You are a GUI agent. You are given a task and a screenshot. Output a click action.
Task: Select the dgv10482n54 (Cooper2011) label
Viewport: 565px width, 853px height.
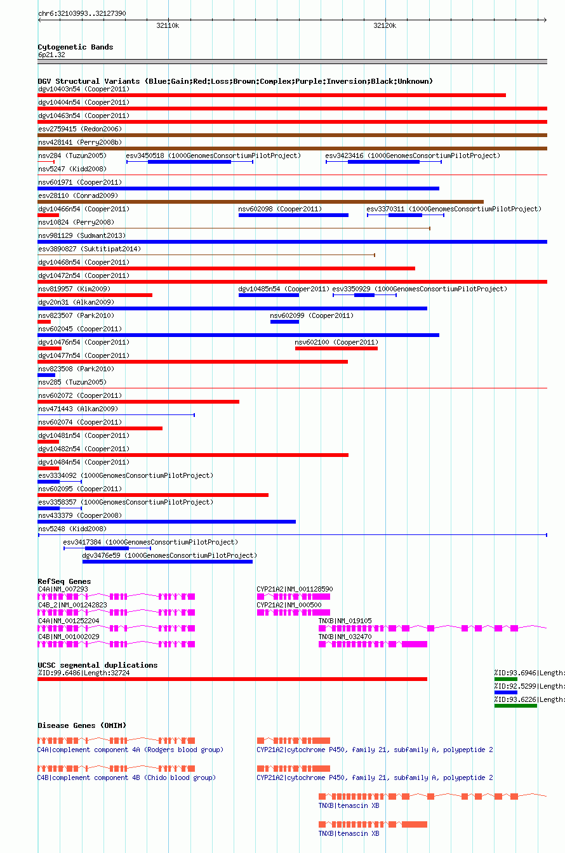click(84, 449)
